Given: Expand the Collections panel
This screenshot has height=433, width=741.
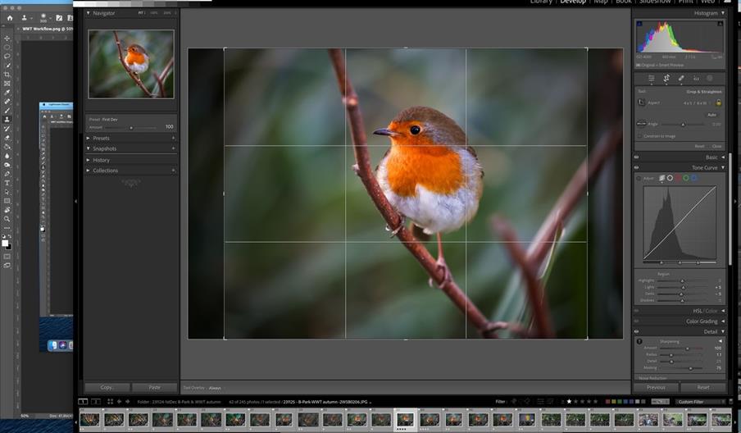Looking at the screenshot, I should click(89, 171).
